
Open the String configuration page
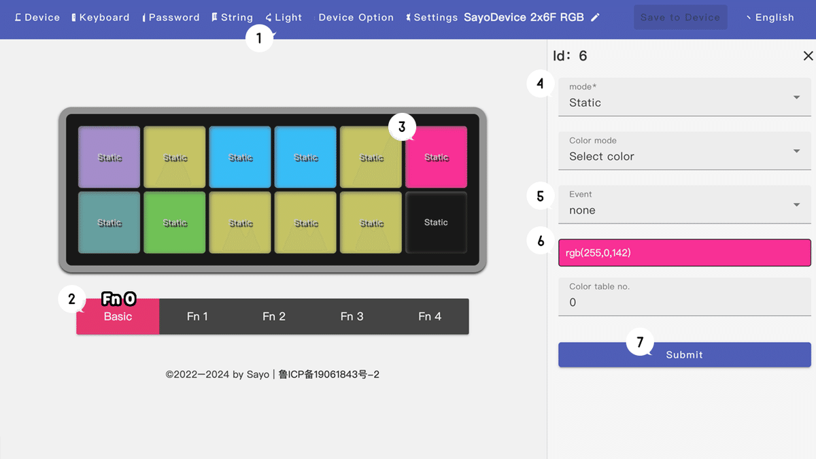(233, 18)
